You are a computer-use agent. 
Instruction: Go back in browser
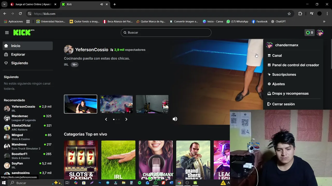[5, 14]
